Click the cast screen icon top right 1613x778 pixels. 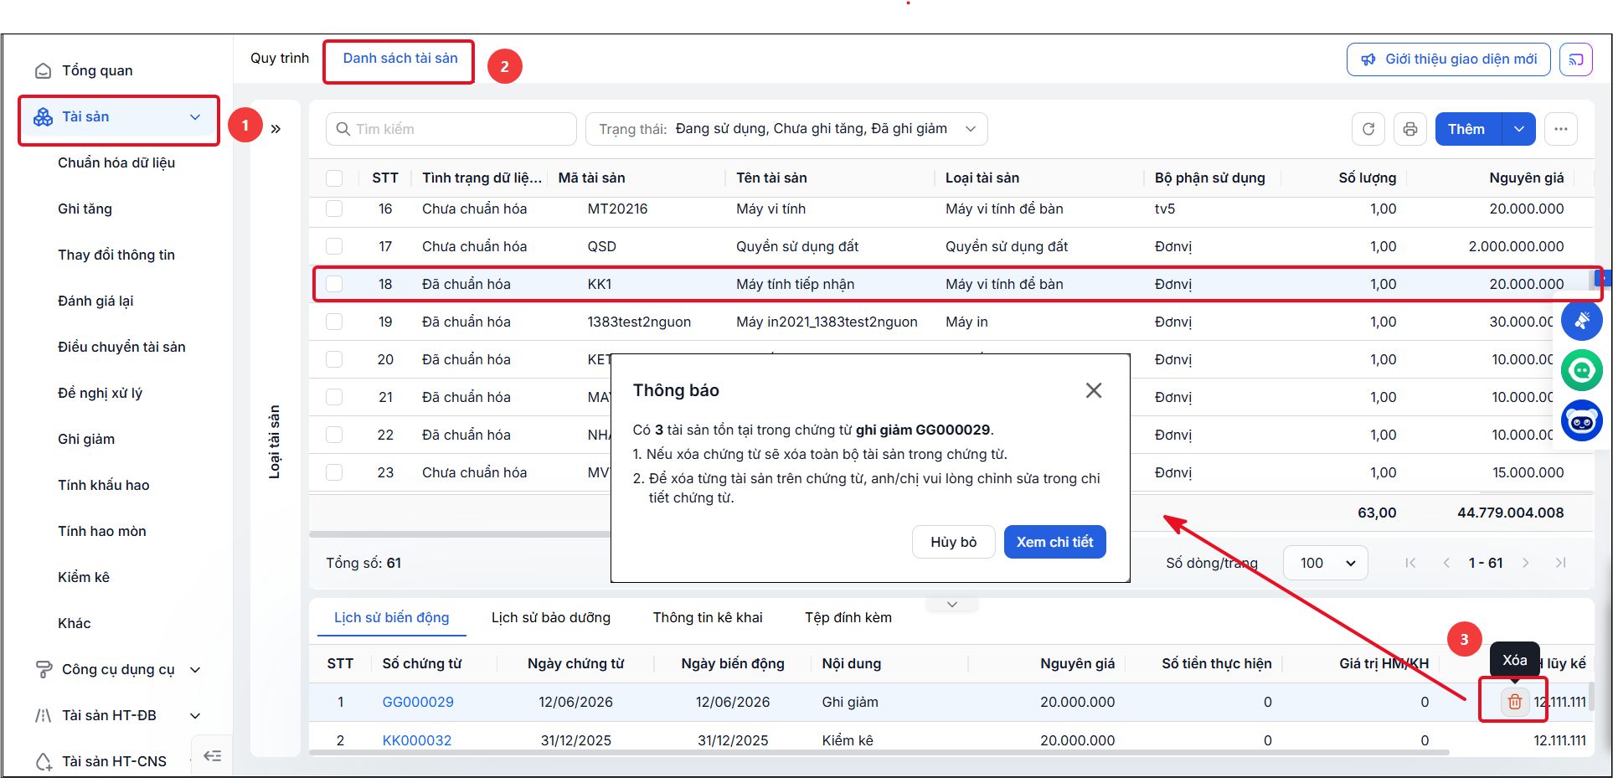tap(1576, 59)
